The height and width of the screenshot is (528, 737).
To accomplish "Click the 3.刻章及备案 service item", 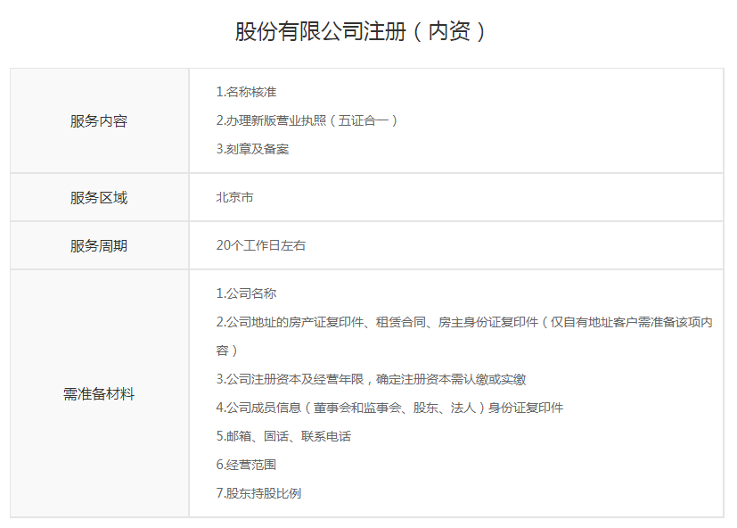I will 252,149.
